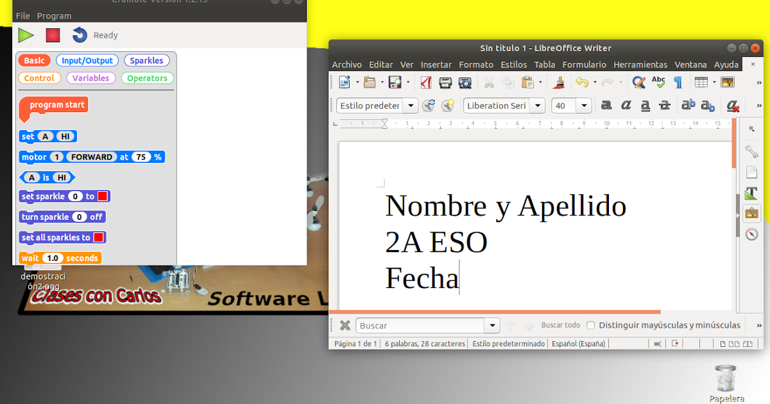Open the Estilo predeterminado style dropdown
This screenshot has width=770, height=404.
pos(410,105)
